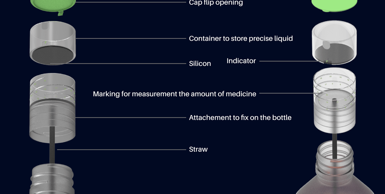This screenshot has width=385, height=194.
Task: Click the left threaded bottle attachment
Action: (x=53, y=108)
